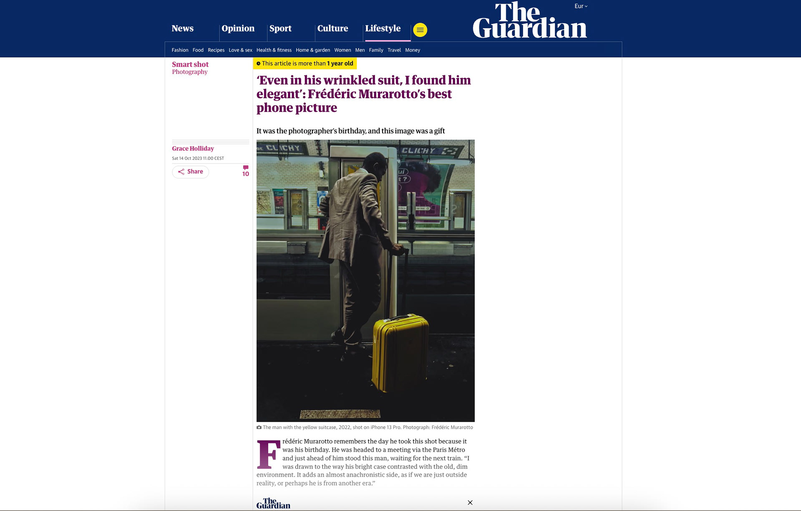This screenshot has width=801, height=511.
Task: Open the Culture section
Action: click(332, 28)
